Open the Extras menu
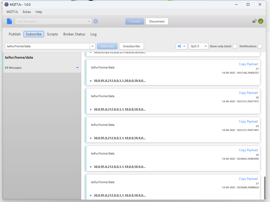Viewport: 270px width, 202px height. click(27, 12)
